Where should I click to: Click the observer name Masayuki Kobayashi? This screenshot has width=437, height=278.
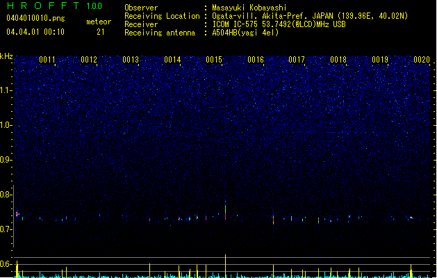tap(249, 8)
